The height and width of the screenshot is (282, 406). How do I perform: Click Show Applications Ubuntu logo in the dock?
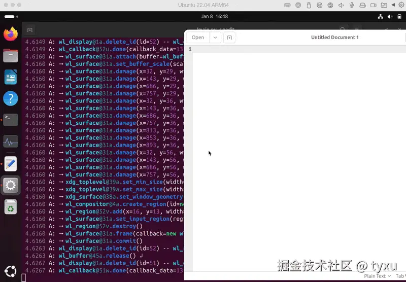(x=11, y=271)
